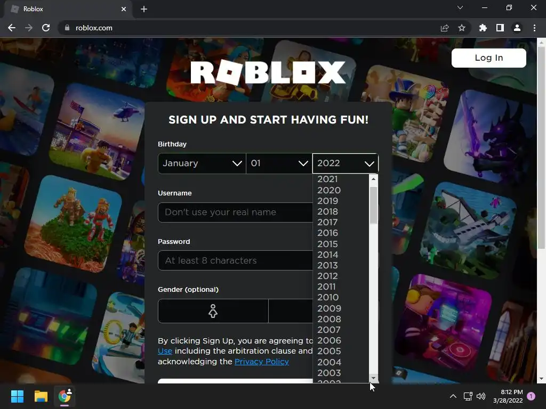Viewport: 546px width, 409px height.
Task: Pick 2008 in the year list
Action: click(341, 320)
